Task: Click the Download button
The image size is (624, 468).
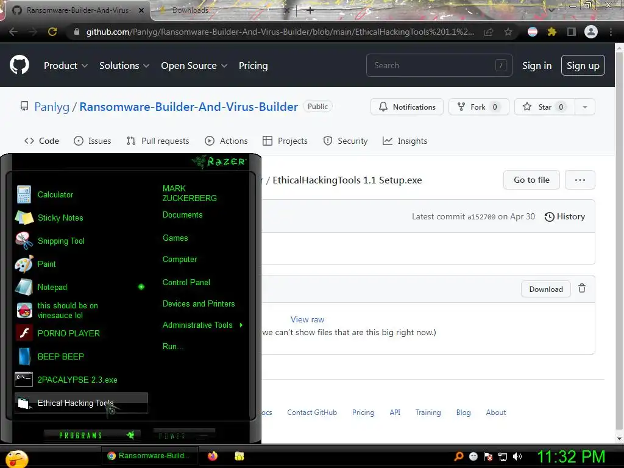Action: point(545,289)
